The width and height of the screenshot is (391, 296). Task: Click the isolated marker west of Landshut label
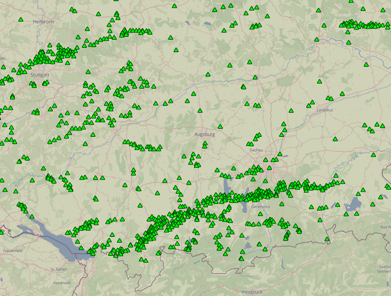pos(291,110)
